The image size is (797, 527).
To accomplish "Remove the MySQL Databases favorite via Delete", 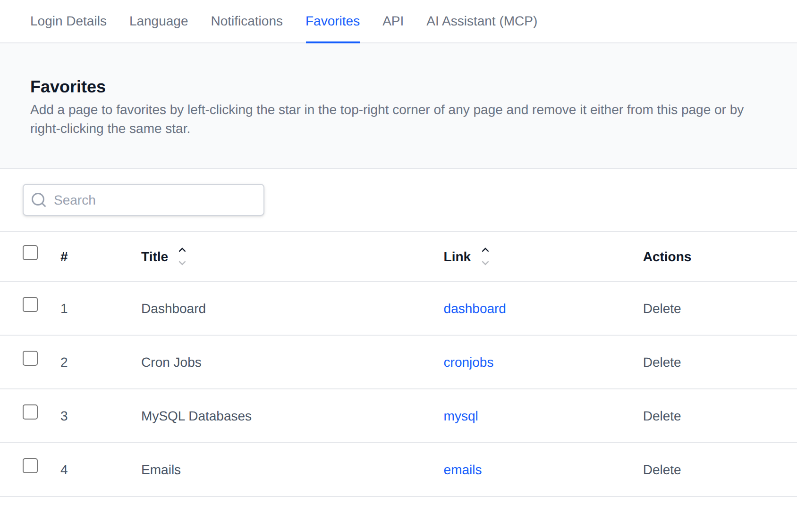I will point(662,416).
